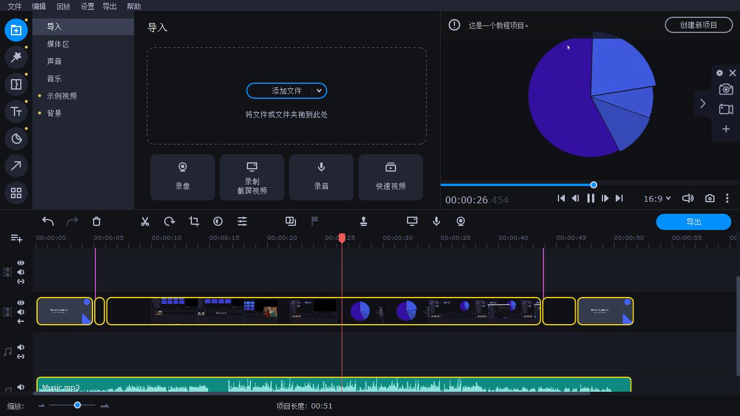
Task: Pause playback in the preview
Action: pyautogui.click(x=590, y=198)
